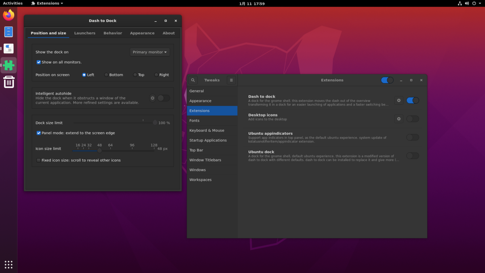Launch Firefox from the dock
Image resolution: width=485 pixels, height=273 pixels.
point(8,15)
